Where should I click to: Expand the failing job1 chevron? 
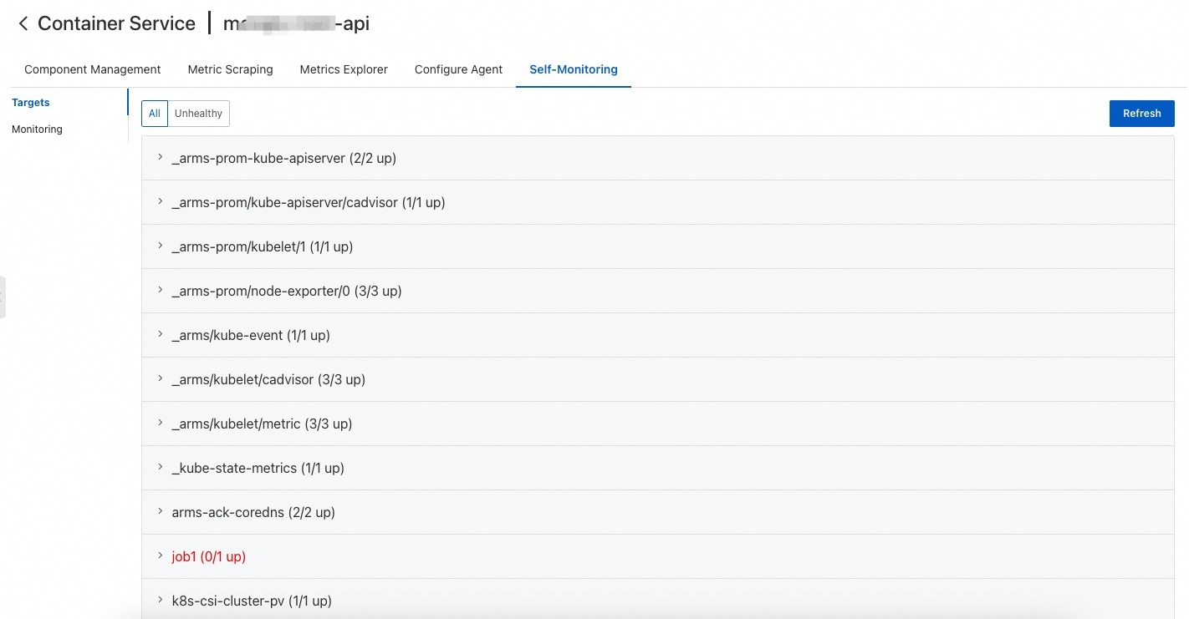pos(160,556)
